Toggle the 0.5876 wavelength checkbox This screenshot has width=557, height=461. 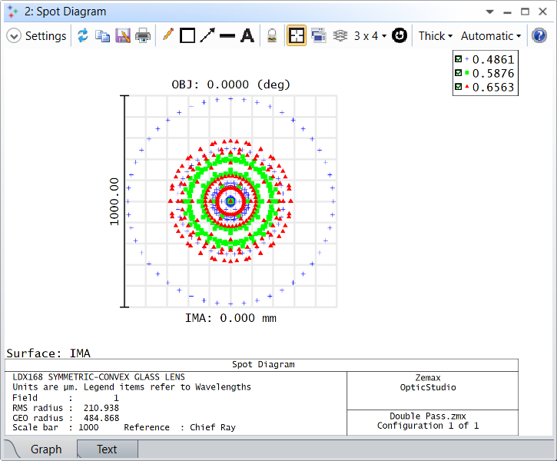click(x=458, y=73)
